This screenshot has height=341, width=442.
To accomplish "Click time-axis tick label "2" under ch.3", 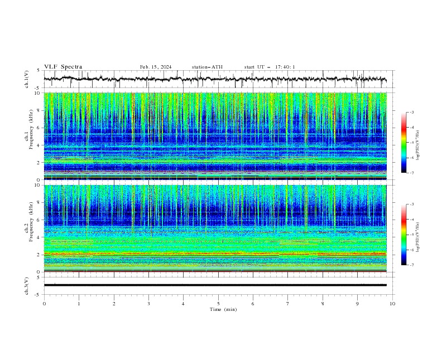I will click(x=114, y=304).
